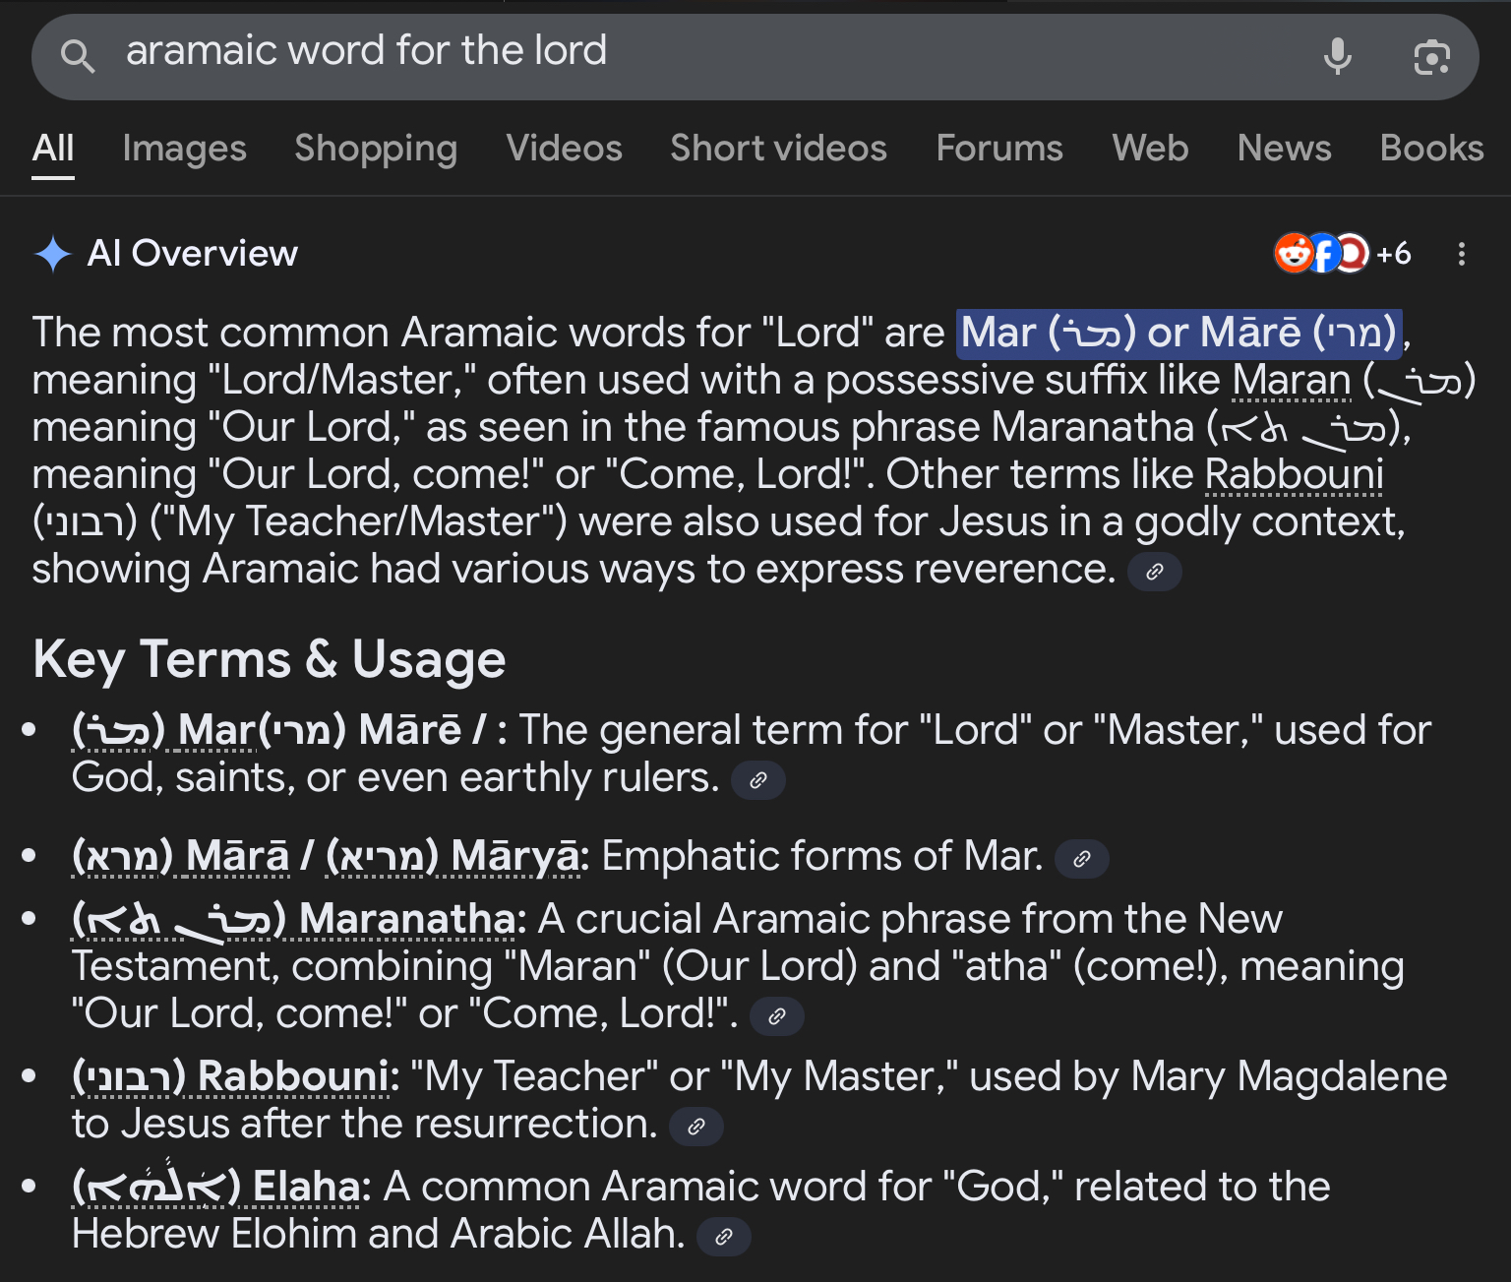Tap the highlighted "Mar or Mārē" answer text
This screenshot has width=1511, height=1282.
pyautogui.click(x=1179, y=333)
